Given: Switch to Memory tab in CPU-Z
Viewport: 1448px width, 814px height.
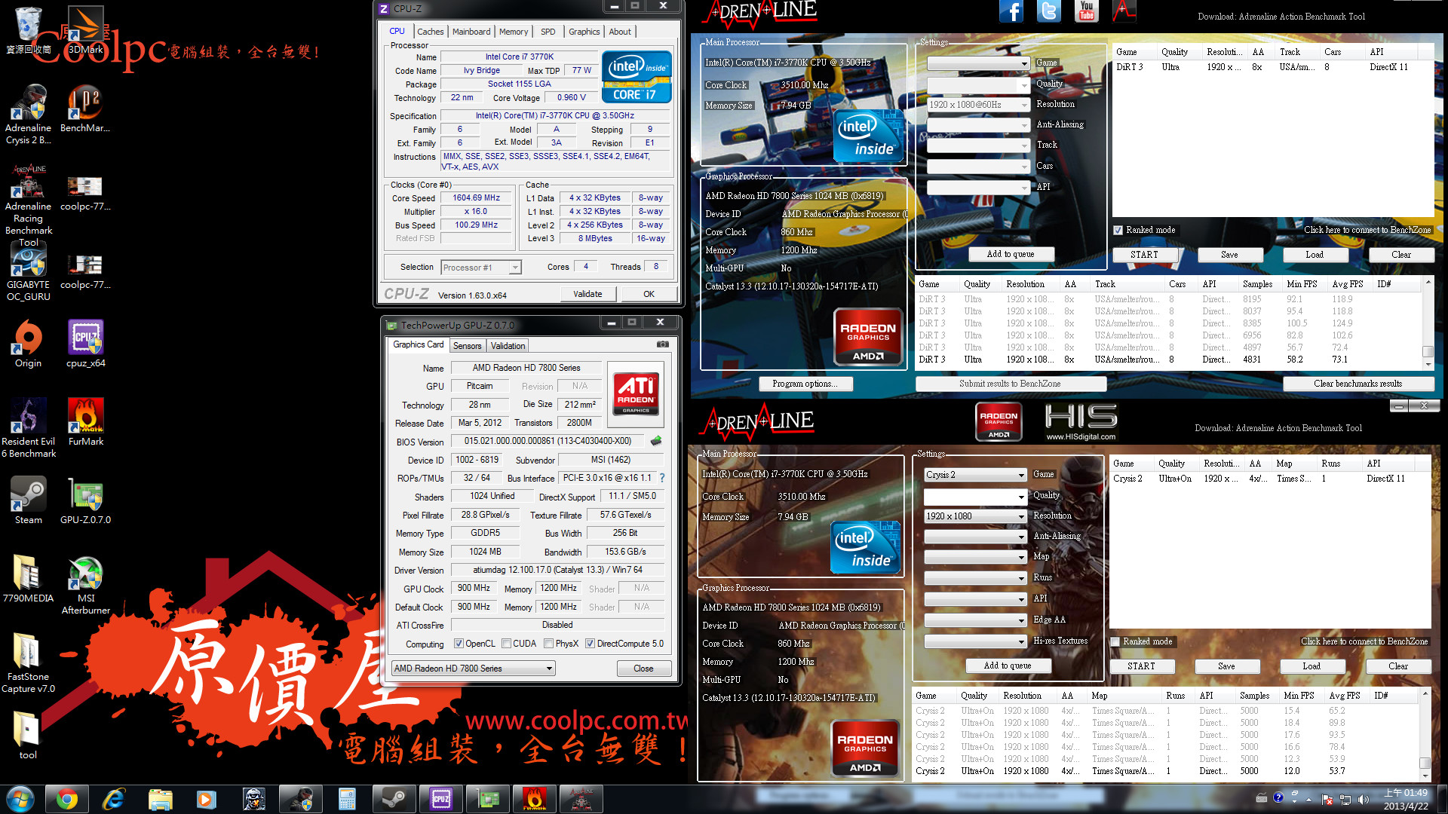Looking at the screenshot, I should click(514, 32).
